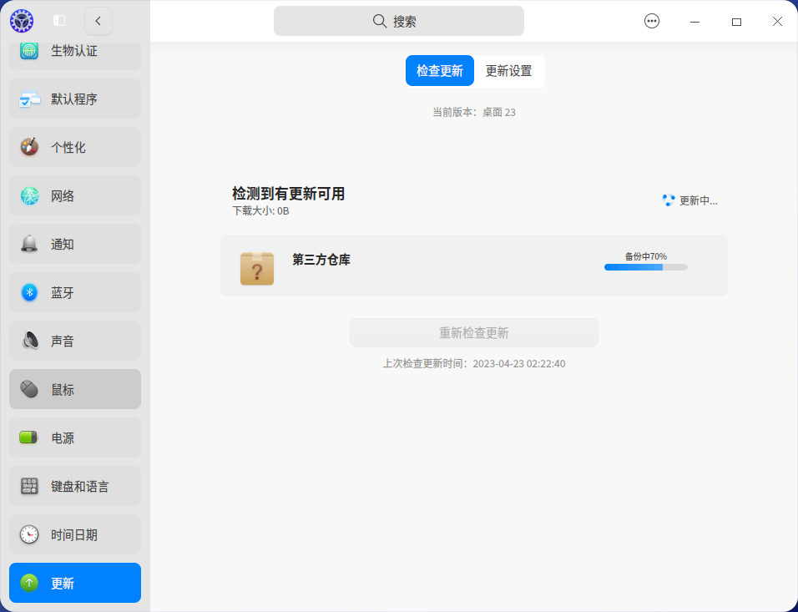
Task: Click the 搜索 search field
Action: (398, 21)
